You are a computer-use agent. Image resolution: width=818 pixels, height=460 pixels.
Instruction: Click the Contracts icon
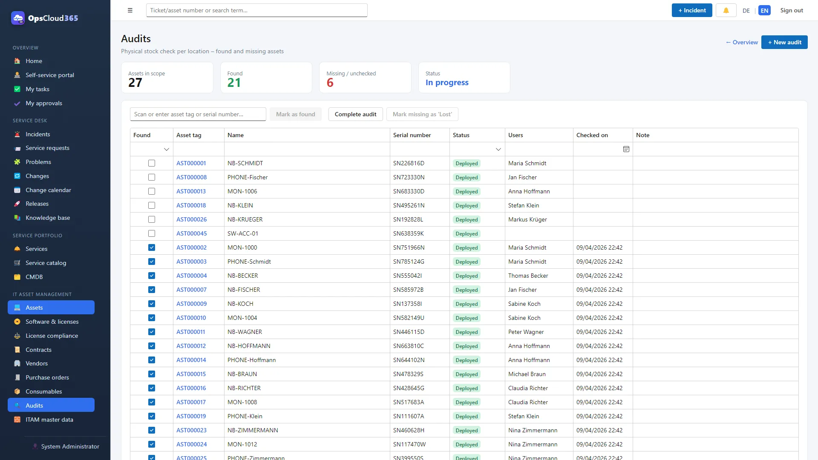point(17,350)
